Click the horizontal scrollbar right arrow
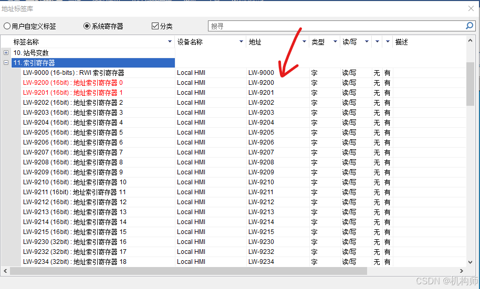This screenshot has height=289, width=480. coord(461,271)
